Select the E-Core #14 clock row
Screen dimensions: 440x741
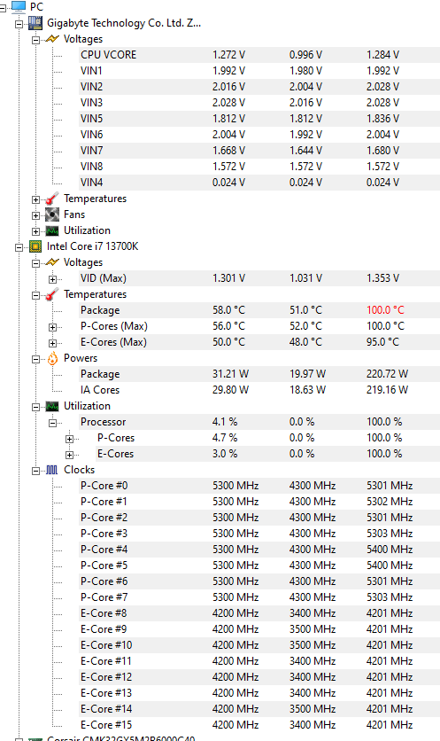click(259, 709)
